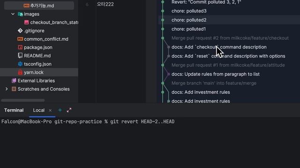
Task: Select Merge pull request #1 commit
Action: [228, 65]
